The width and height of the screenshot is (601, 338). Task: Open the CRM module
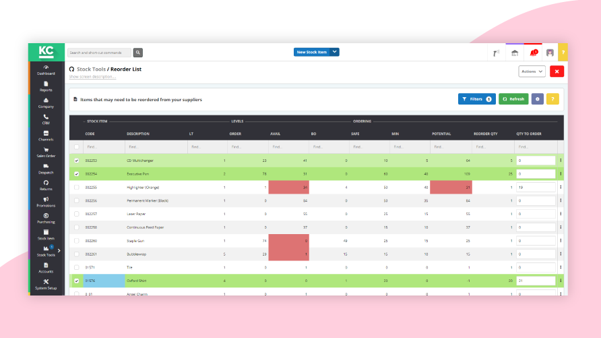click(x=46, y=119)
